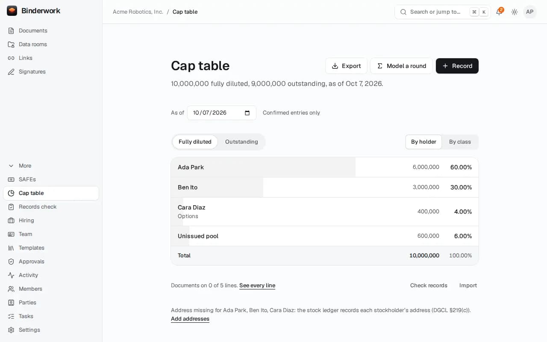Open Documents via its sidebar icon
Viewport: 547px width, 342px height.
point(11,31)
